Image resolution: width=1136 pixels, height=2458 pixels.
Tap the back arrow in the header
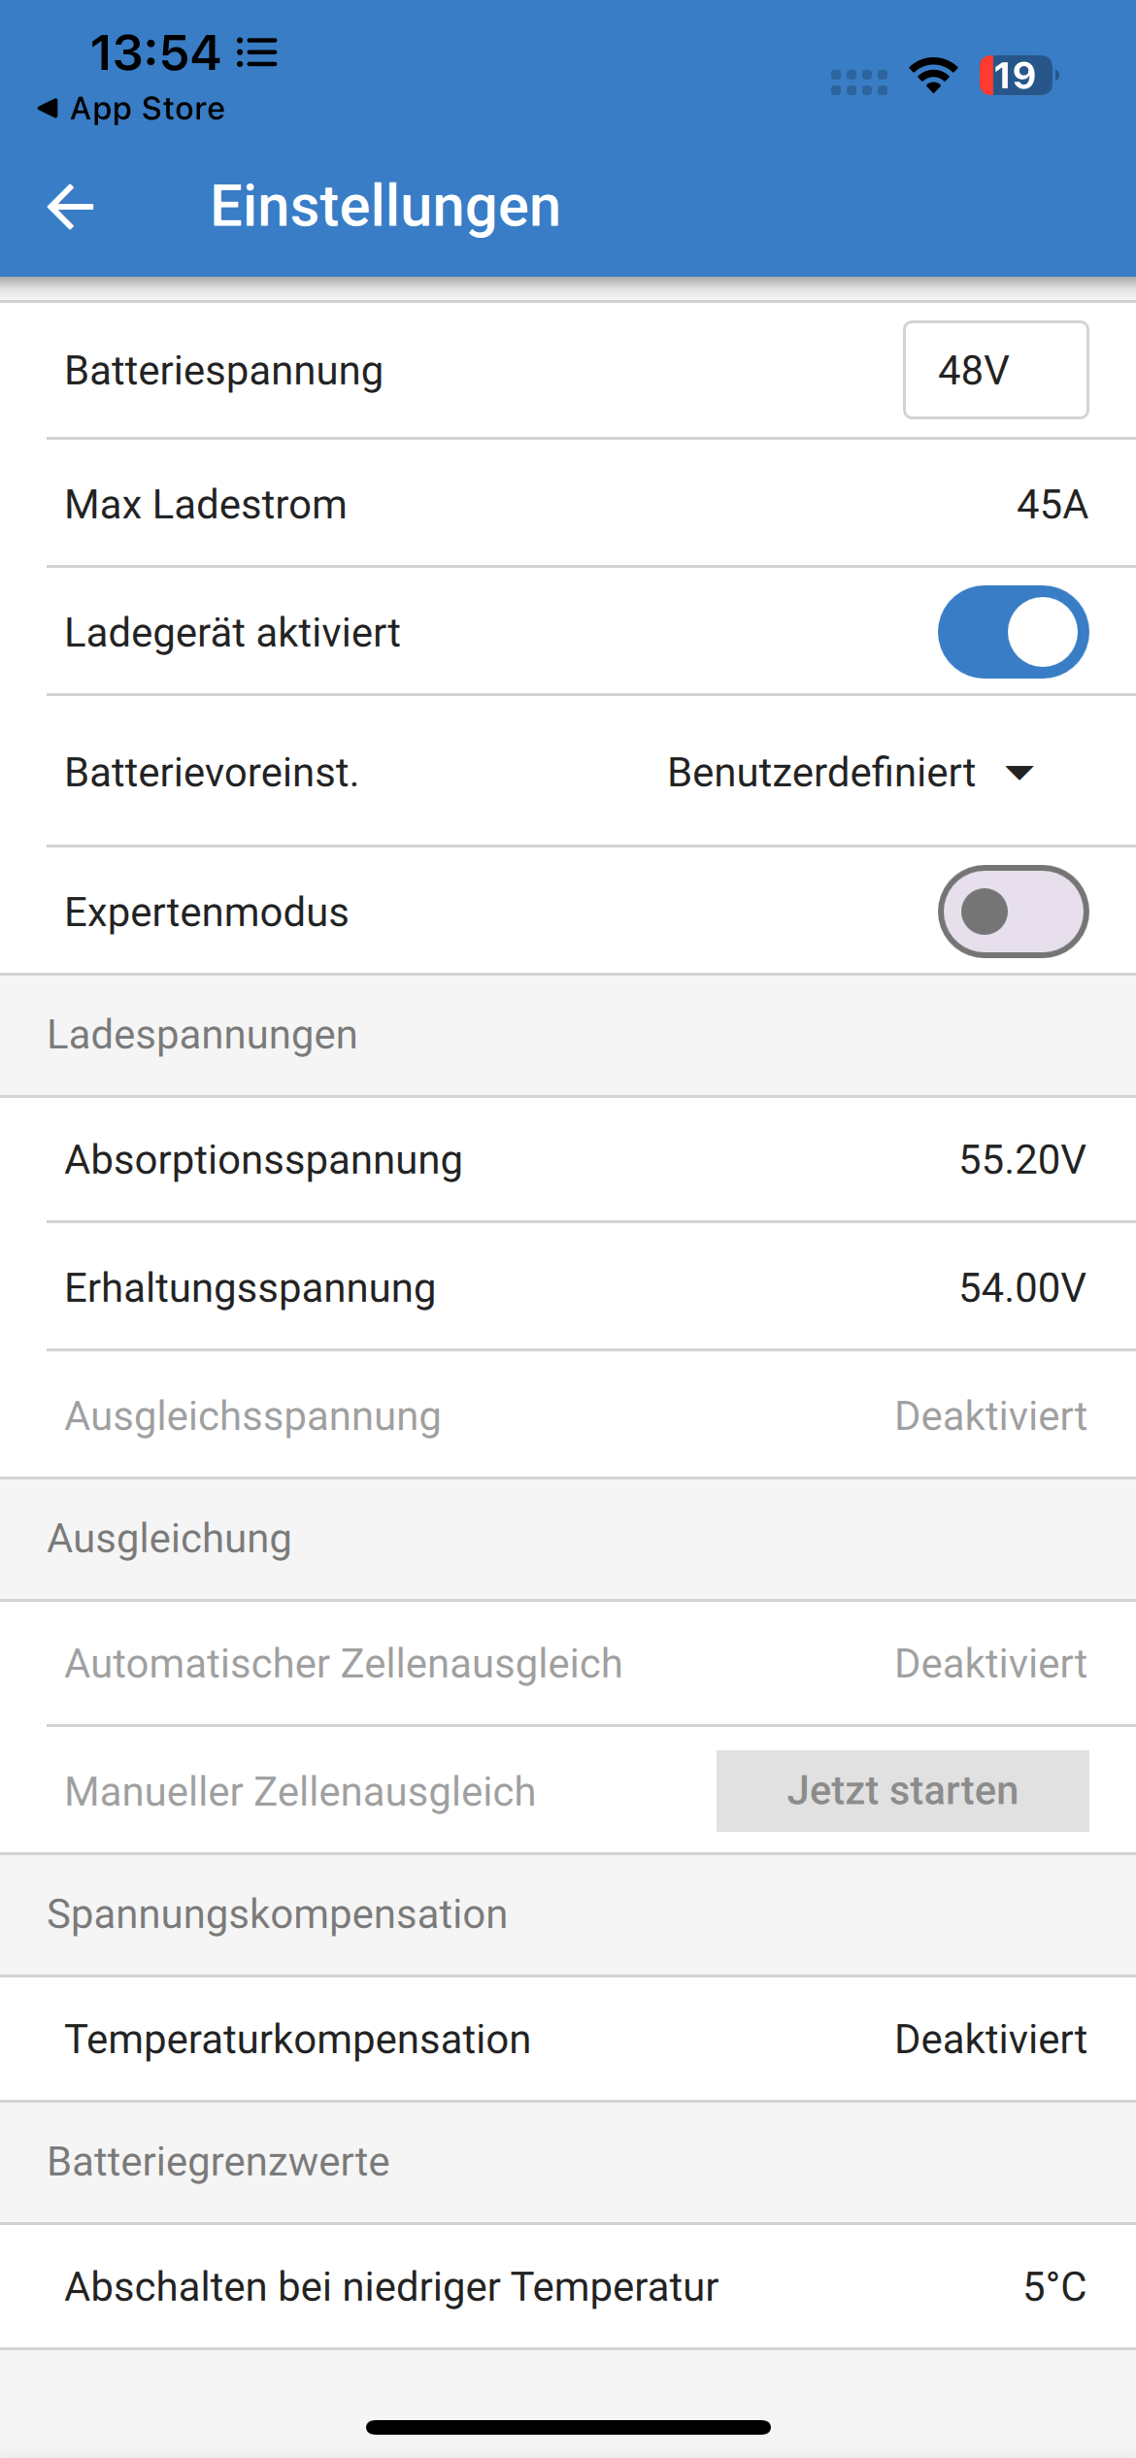[x=70, y=207]
